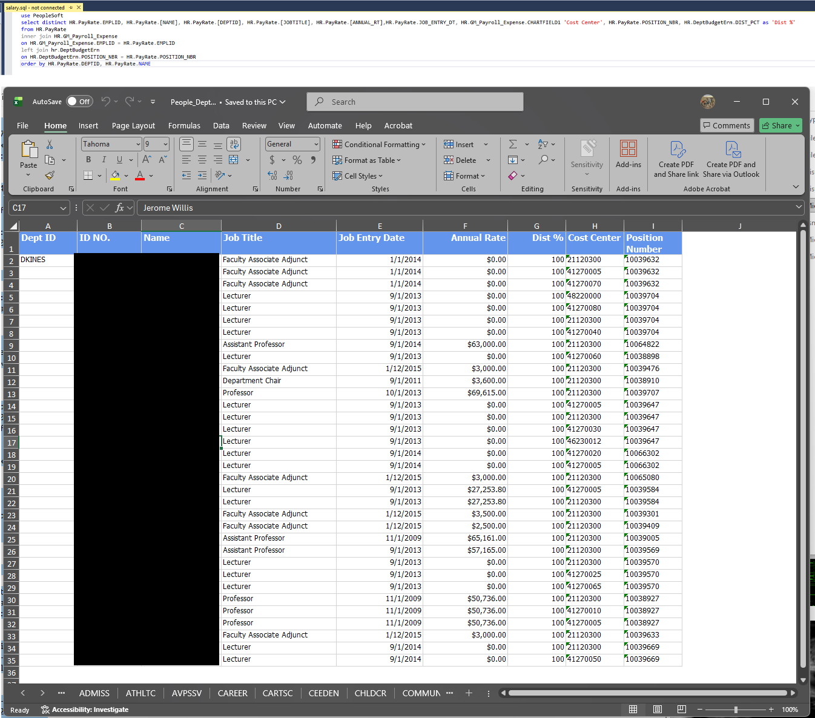This screenshot has width=815, height=718.
Task: Expand Cell Styles menu
Action: (358, 176)
